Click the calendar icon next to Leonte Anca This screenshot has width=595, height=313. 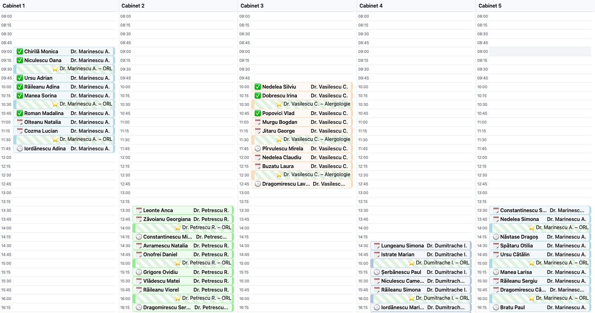tap(139, 210)
